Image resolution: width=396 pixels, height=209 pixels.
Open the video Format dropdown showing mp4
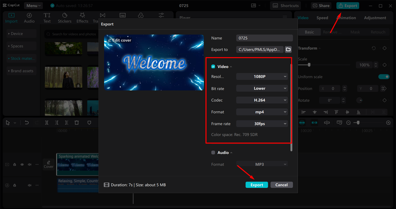(x=262, y=112)
